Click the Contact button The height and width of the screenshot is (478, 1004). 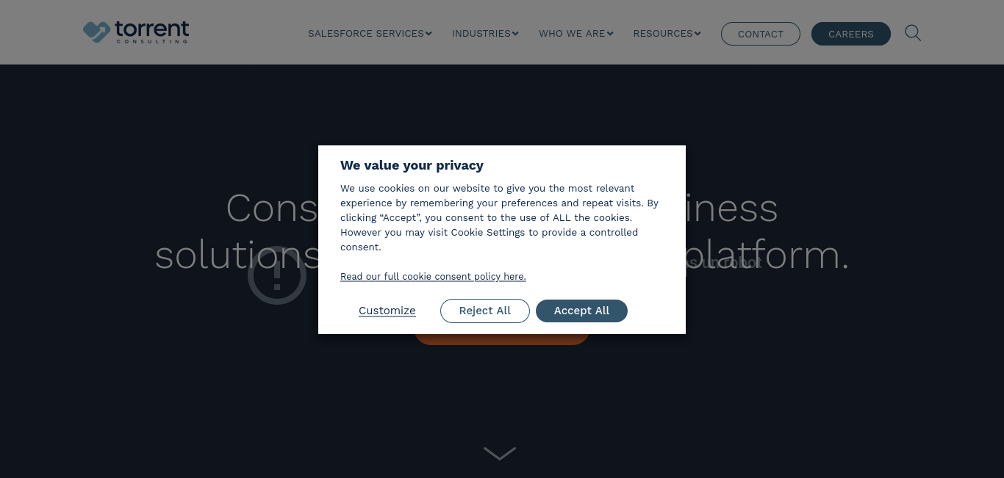coord(761,34)
